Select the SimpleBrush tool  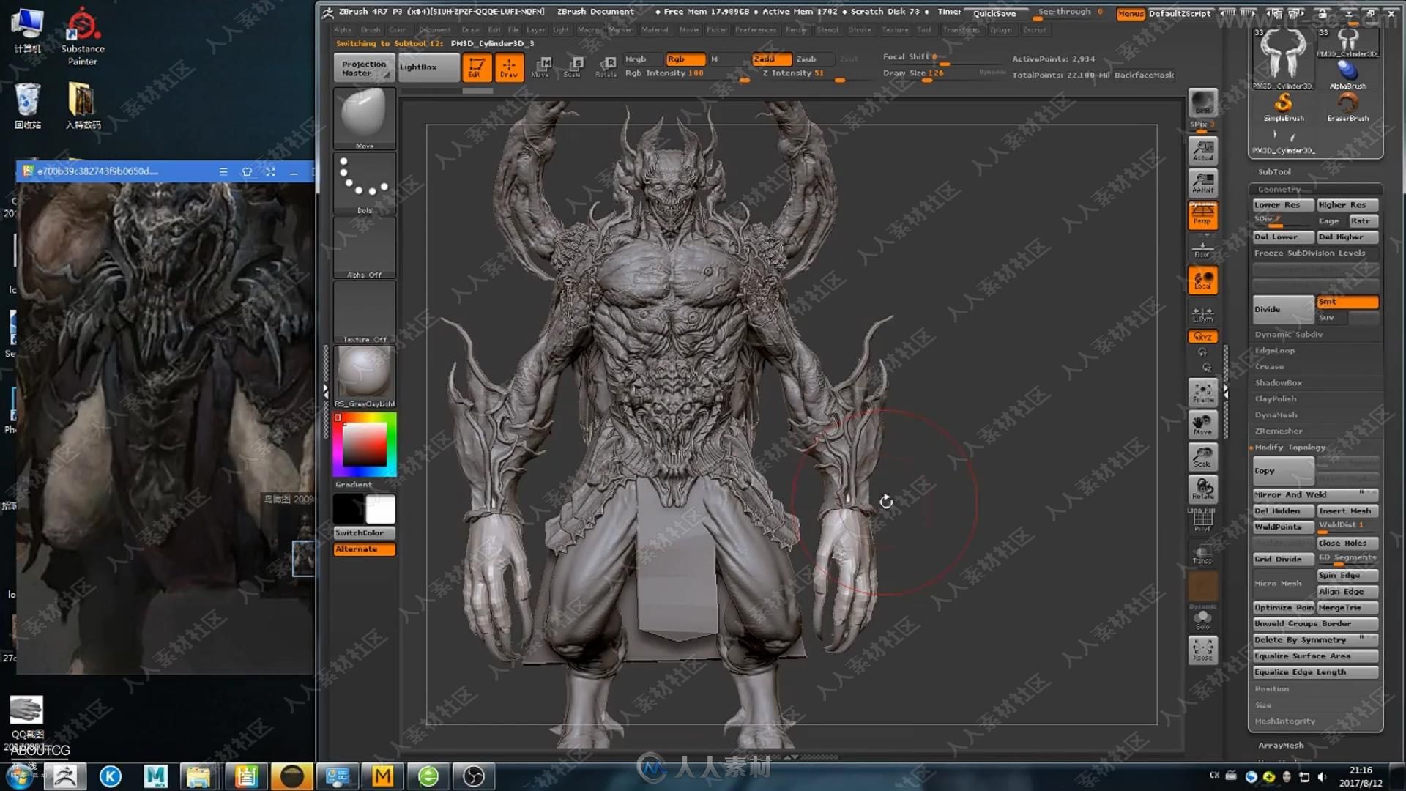(1283, 107)
